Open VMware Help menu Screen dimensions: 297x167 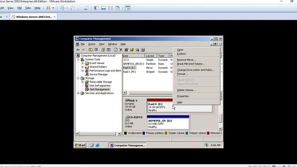point(38,8)
